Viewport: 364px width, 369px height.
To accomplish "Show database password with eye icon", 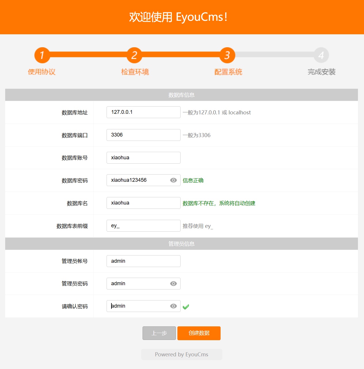I will tap(173, 180).
